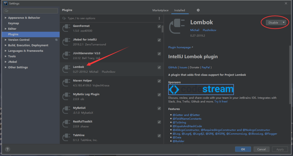Click the search magnifier in plugin filter

point(64,18)
